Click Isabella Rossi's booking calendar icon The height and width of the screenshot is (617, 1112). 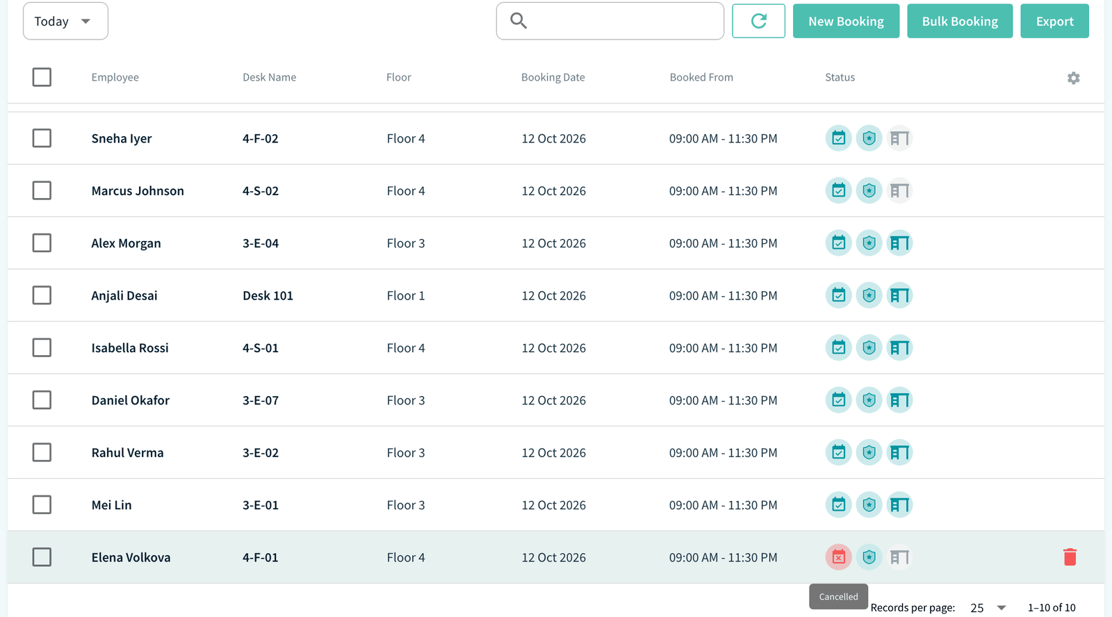pyautogui.click(x=839, y=347)
